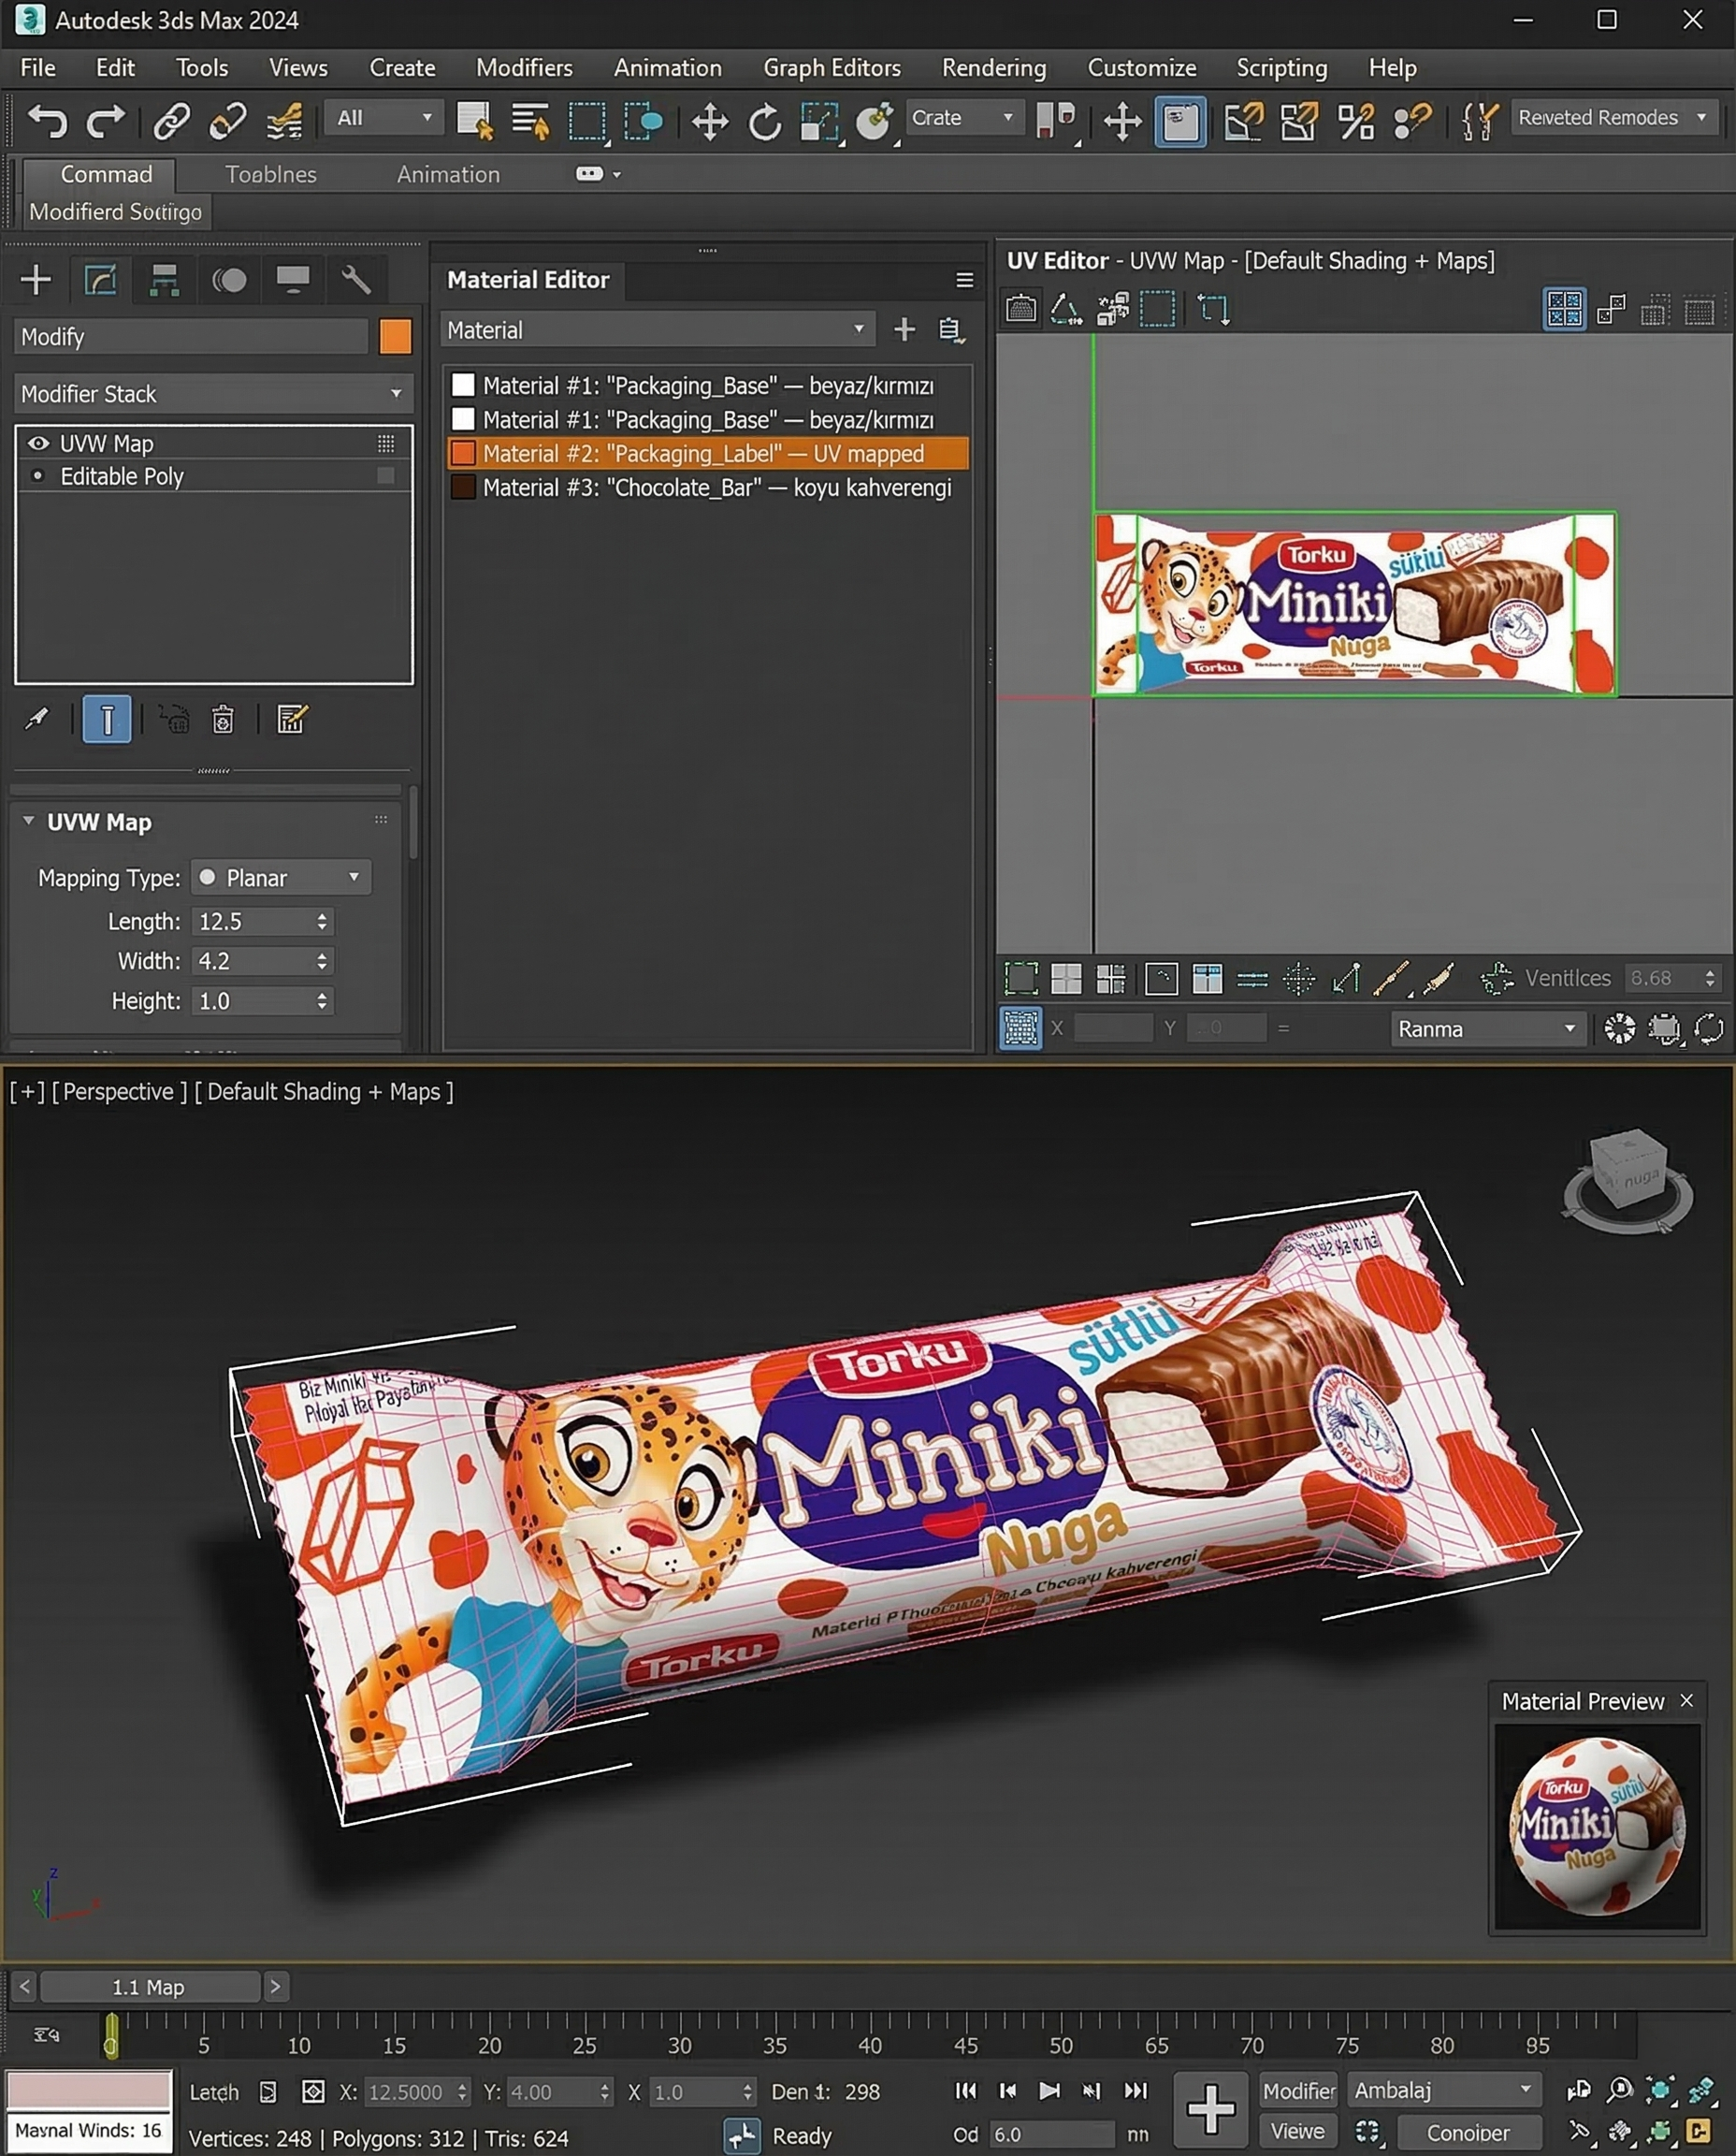This screenshot has height=2156, width=1736.
Task: Click the Pin Stack icon
Action: click(37, 720)
